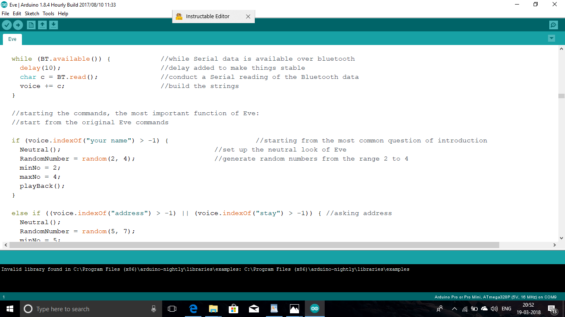The width and height of the screenshot is (565, 317).
Task: Expand hidden icons in the system tray
Action: 454,308
